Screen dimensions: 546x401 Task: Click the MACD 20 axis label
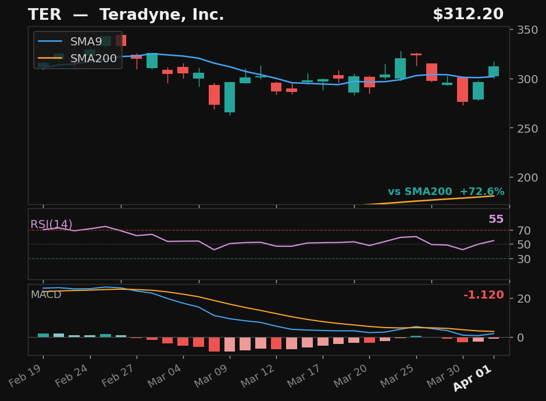tap(524, 299)
